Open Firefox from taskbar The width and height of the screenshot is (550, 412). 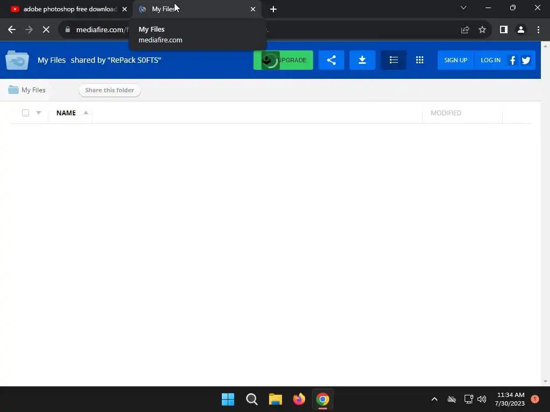point(299,399)
